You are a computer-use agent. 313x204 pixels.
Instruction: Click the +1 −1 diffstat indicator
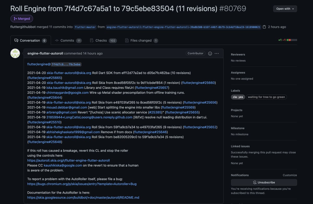[x=287, y=40]
